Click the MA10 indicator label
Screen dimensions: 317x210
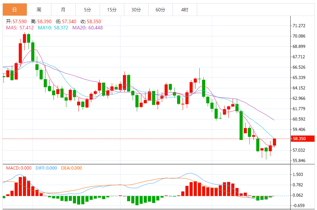(x=53, y=28)
